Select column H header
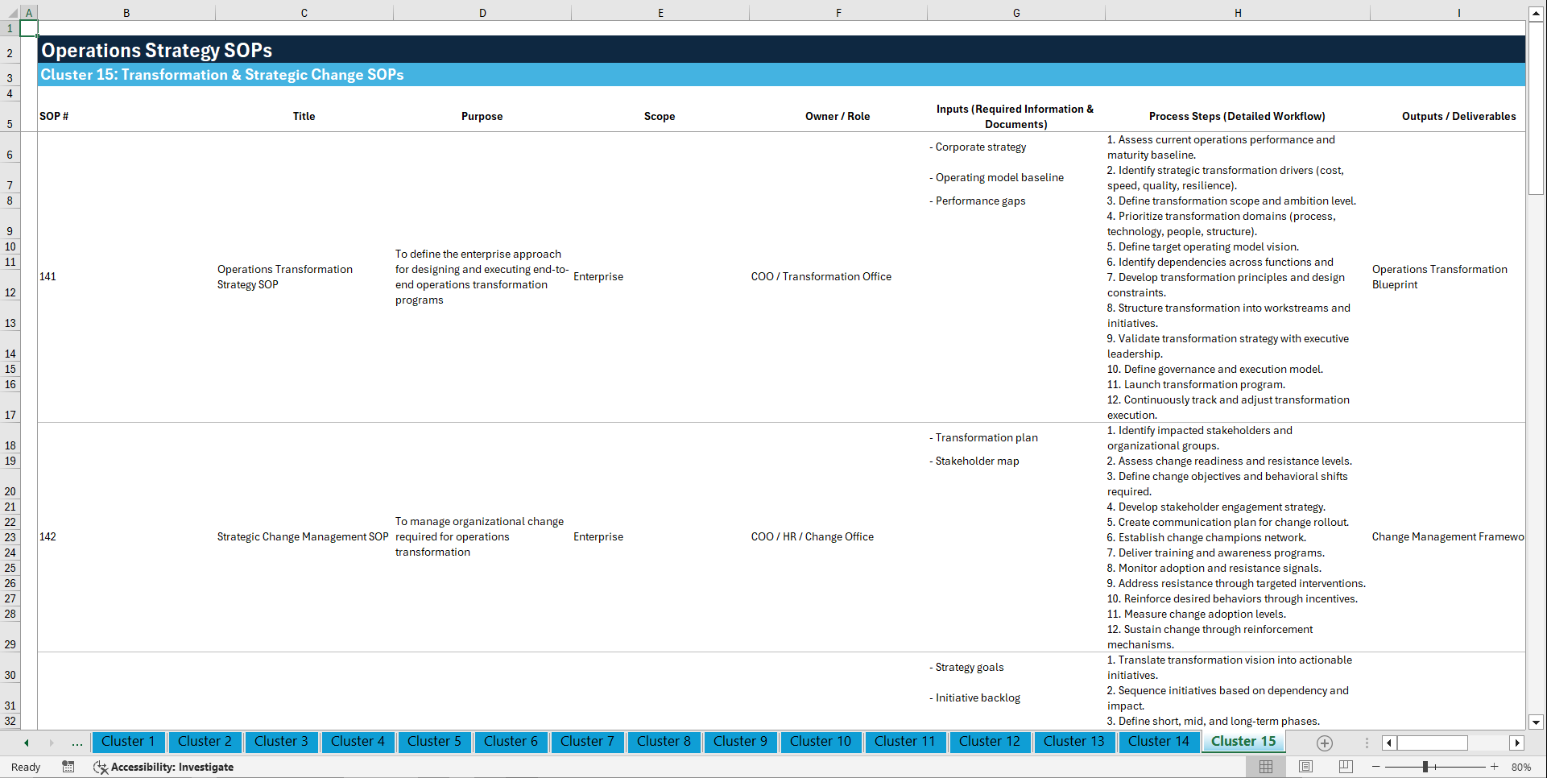The image size is (1547, 778). pyautogui.click(x=1238, y=13)
